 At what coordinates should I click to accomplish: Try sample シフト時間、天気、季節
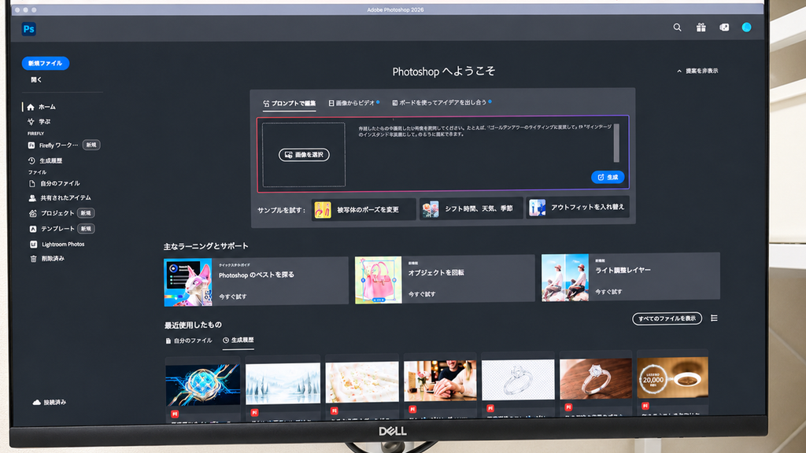point(471,208)
